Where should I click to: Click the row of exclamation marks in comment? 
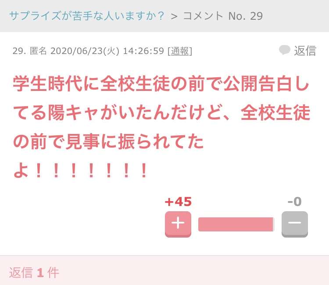coord(91,170)
